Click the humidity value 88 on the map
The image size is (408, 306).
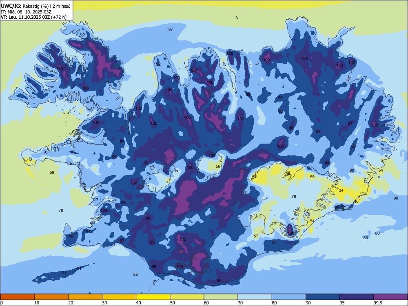coord(135,274)
